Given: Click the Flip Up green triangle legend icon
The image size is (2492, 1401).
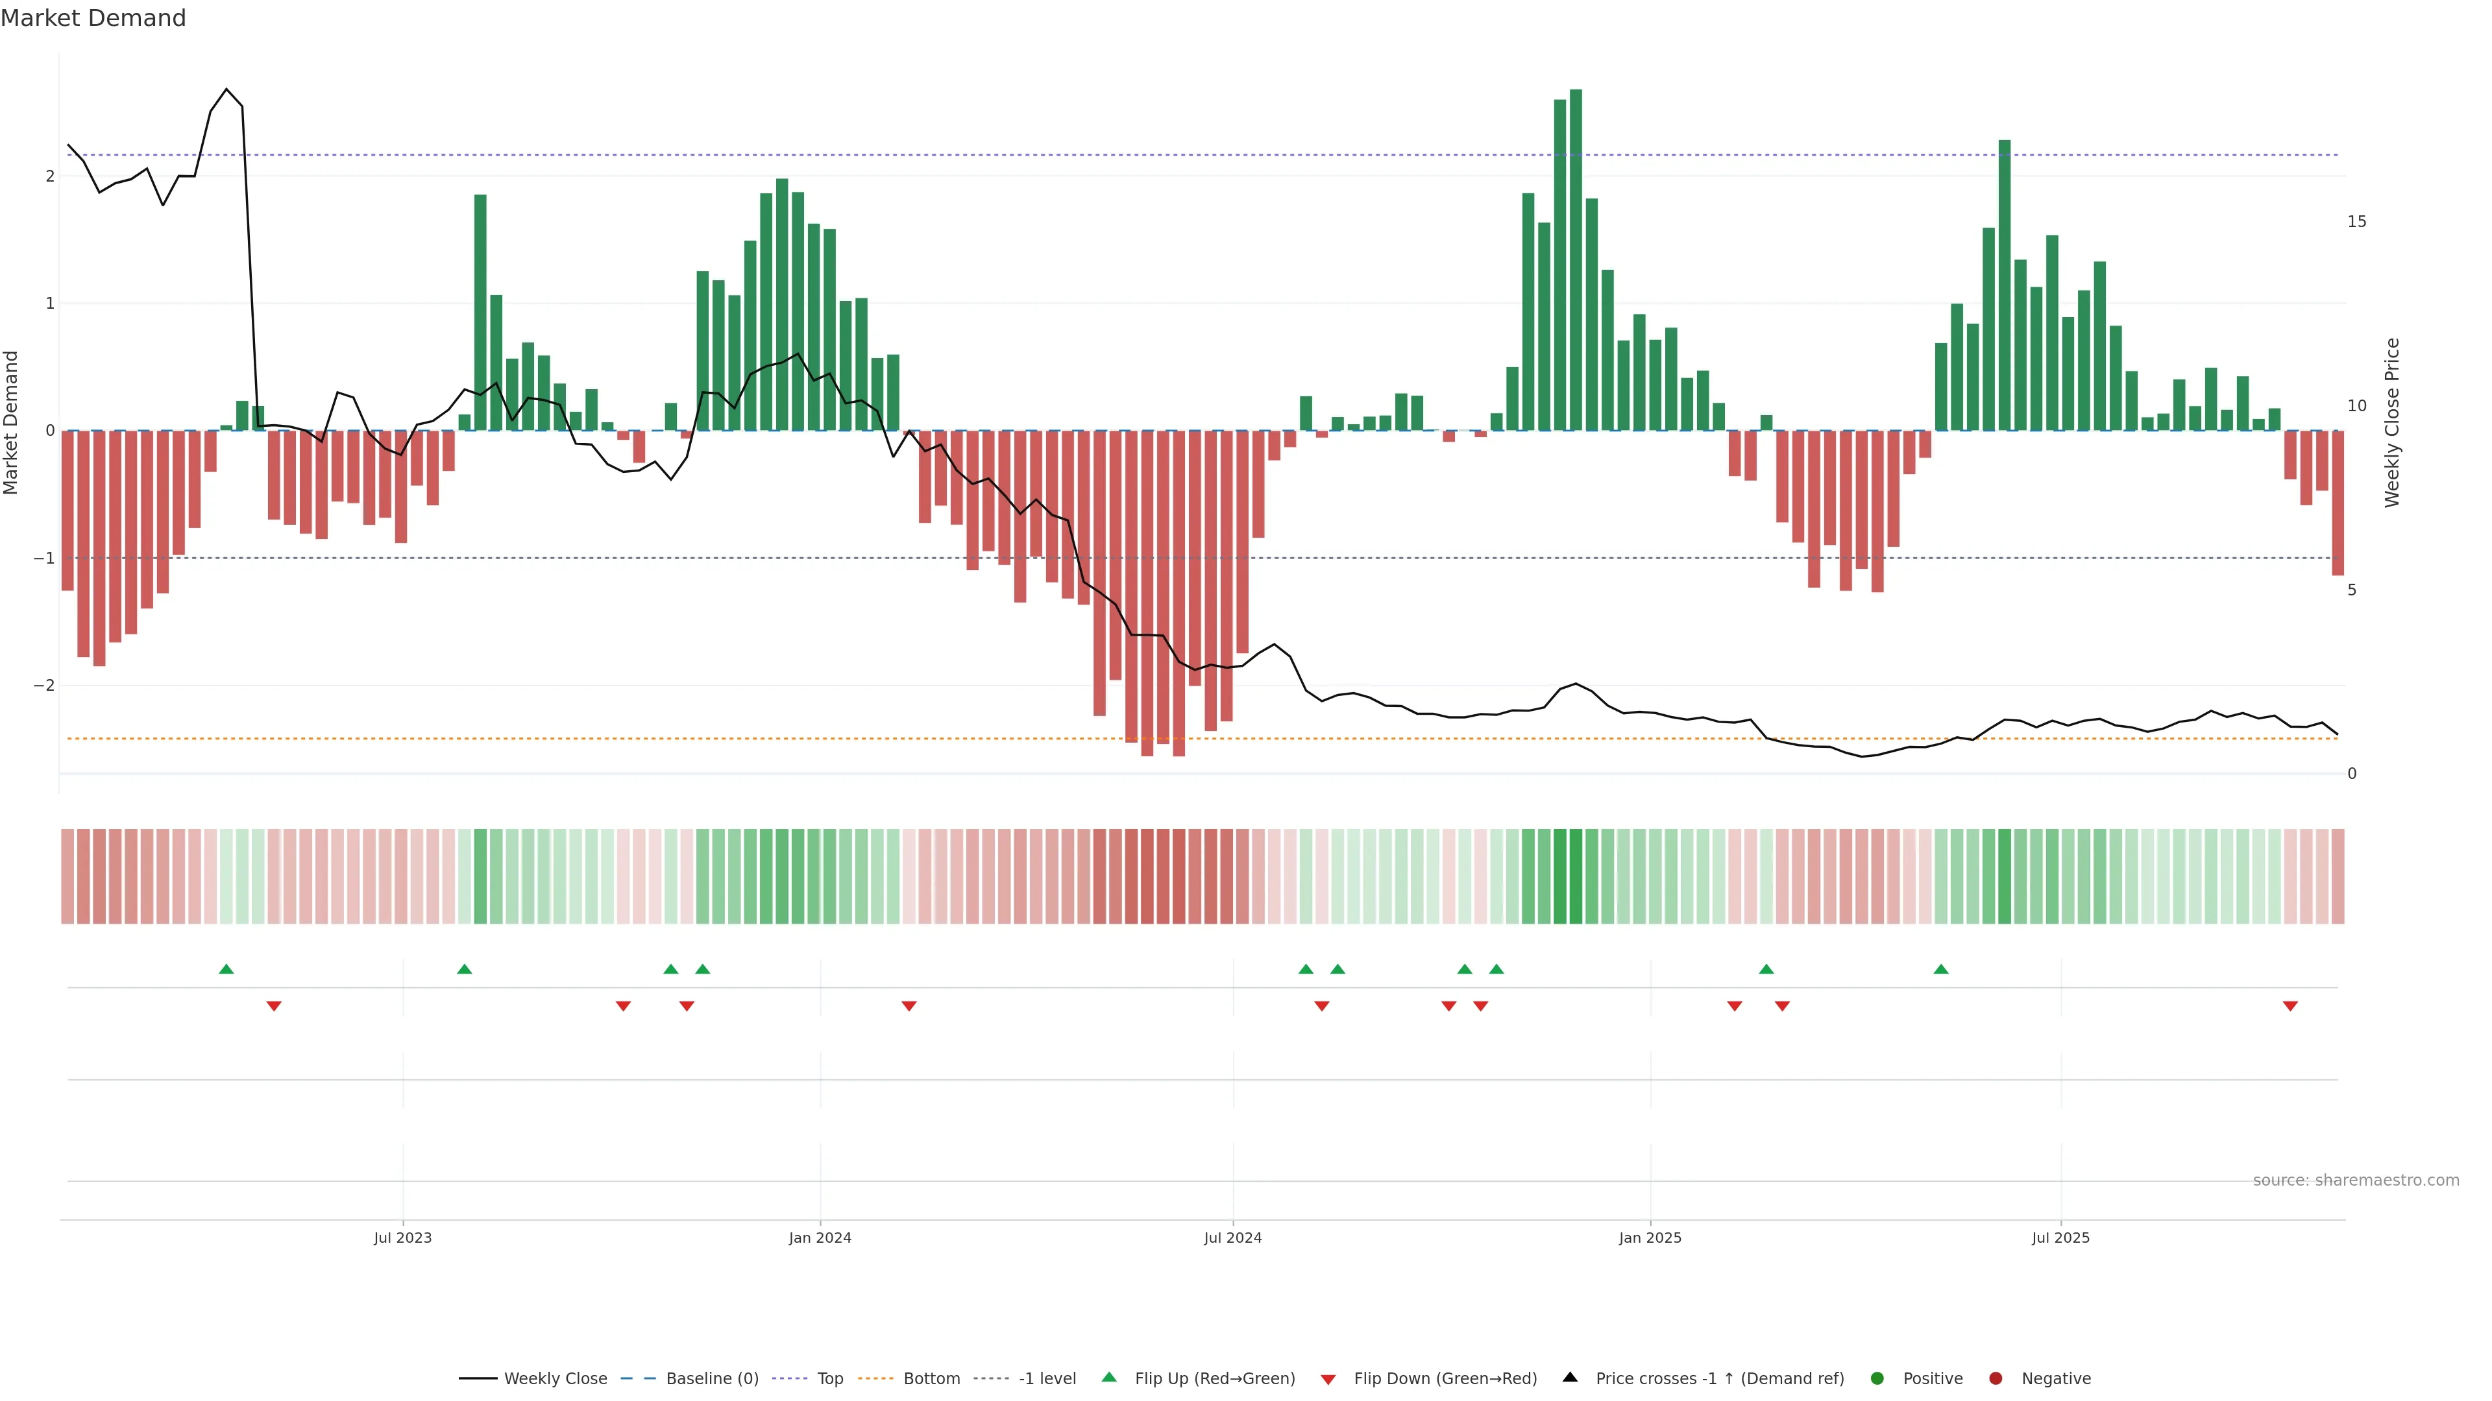Looking at the screenshot, I should 1110,1377.
